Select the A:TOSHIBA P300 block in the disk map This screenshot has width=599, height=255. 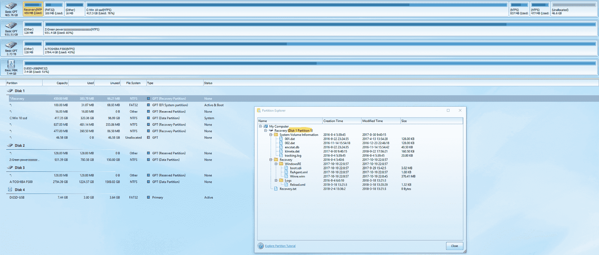(x=320, y=48)
